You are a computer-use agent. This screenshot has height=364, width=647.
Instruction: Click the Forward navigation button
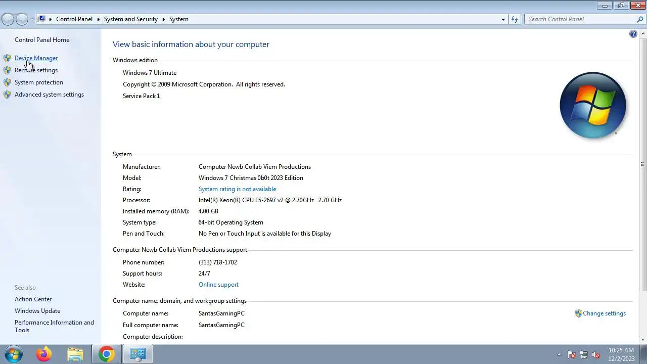(22, 19)
